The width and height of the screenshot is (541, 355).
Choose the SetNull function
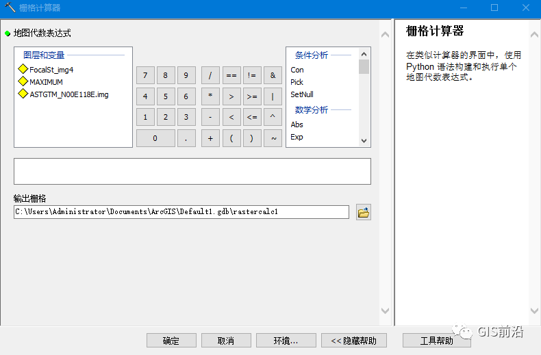[x=302, y=94]
